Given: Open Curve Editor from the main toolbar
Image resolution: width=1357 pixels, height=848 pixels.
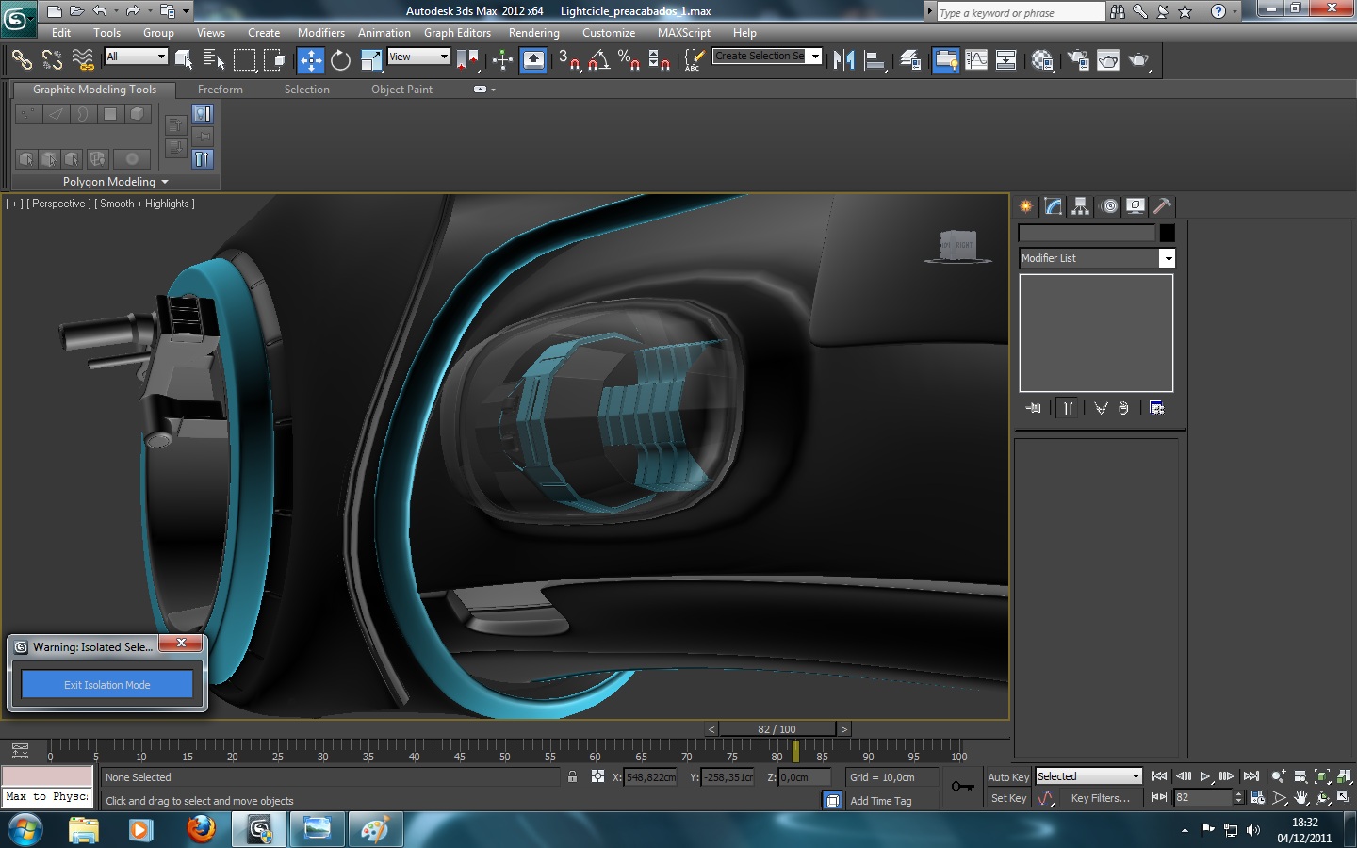Looking at the screenshot, I should [976, 60].
